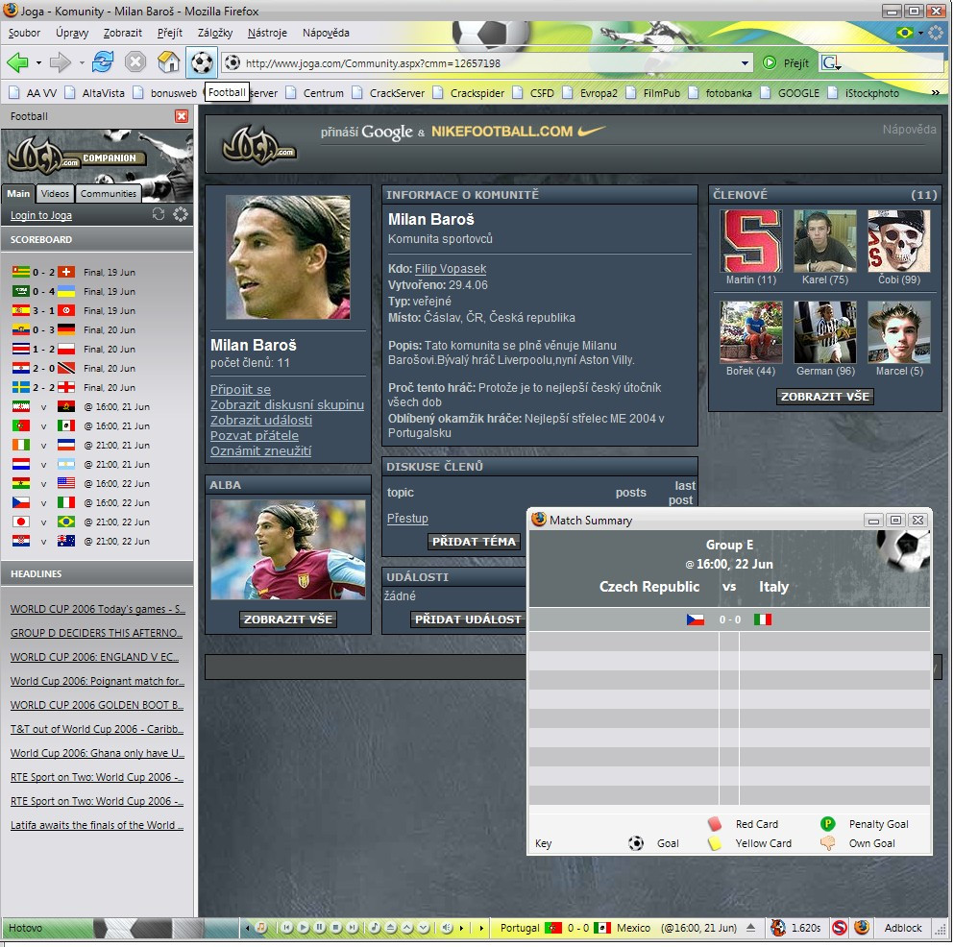The height and width of the screenshot is (947, 954).
Task: Switch to the Communities tab in sidebar
Action: click(x=109, y=193)
